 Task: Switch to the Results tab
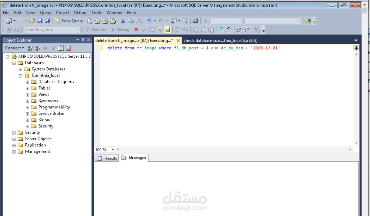click(x=107, y=158)
